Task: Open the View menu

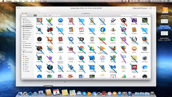Action: [x=26, y=1]
